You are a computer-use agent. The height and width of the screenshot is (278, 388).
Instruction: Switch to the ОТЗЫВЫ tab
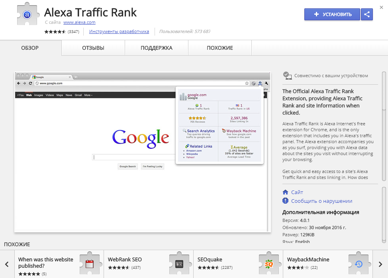tap(93, 48)
